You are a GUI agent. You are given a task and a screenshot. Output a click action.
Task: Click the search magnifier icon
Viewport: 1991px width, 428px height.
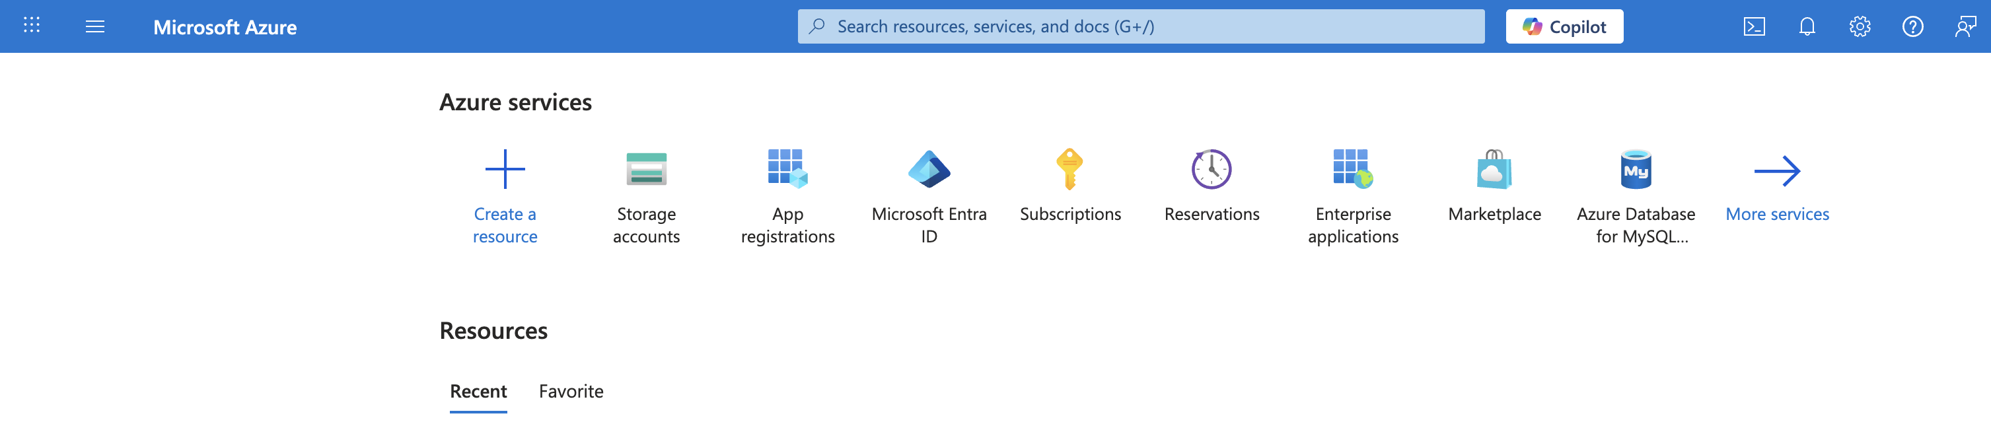816,26
